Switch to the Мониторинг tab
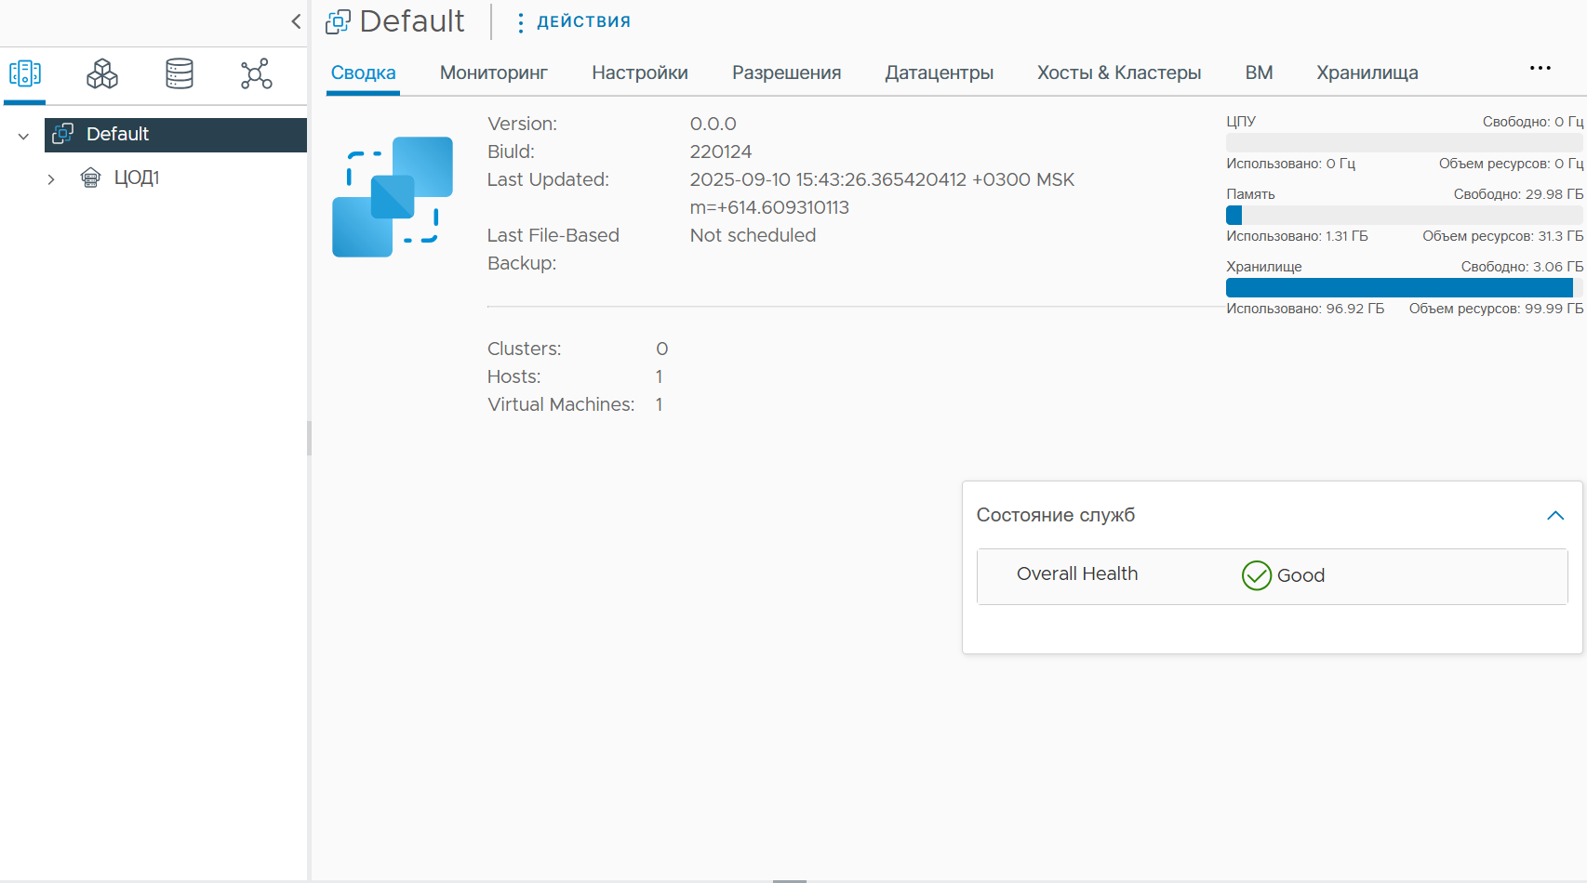This screenshot has height=883, width=1587. pos(494,72)
